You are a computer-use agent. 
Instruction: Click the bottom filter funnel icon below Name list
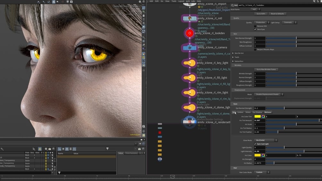pyautogui.click(x=59, y=173)
